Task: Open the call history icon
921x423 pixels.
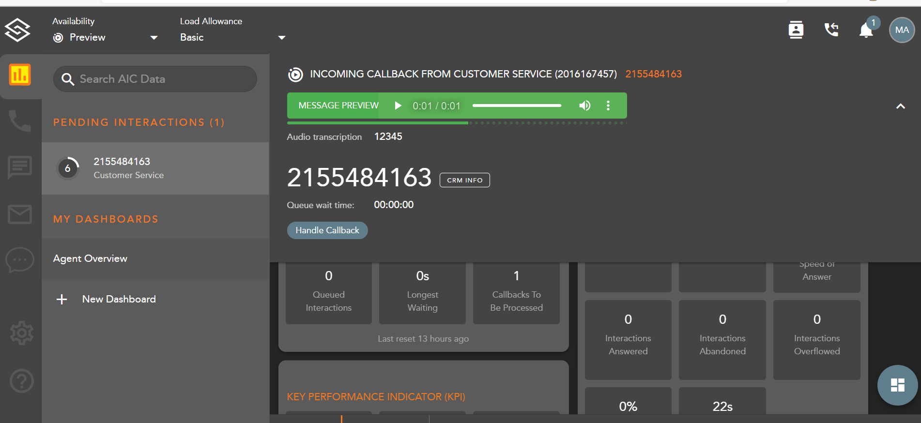Action: (x=831, y=30)
